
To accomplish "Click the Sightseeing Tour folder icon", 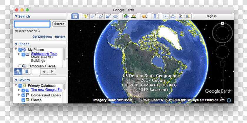I will [x=27, y=54].
